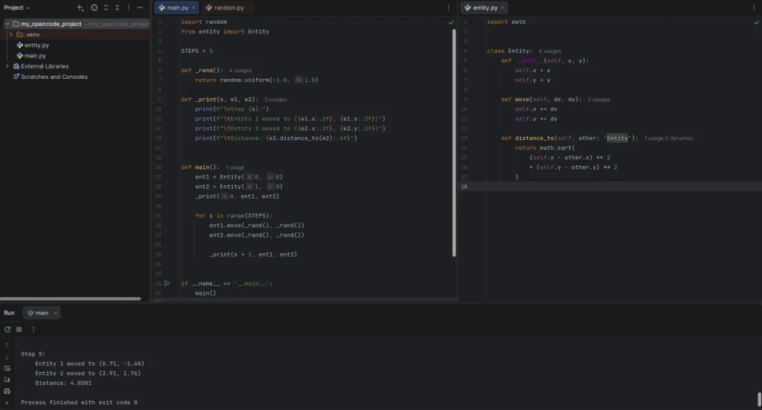762x410 pixels.
Task: Close the main.py editor tab
Action: (193, 7)
